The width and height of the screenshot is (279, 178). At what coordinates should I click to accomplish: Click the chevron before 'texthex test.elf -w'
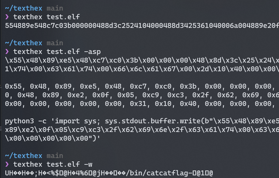pos(8,164)
